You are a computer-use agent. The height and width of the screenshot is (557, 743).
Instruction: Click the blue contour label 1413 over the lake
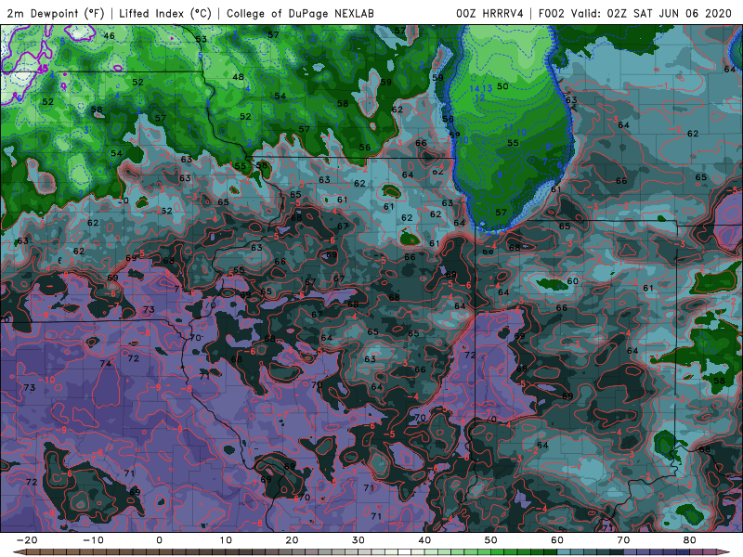pyautogui.click(x=481, y=88)
